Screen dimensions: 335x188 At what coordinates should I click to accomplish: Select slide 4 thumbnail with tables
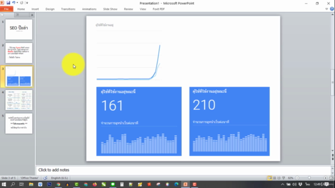19,100
